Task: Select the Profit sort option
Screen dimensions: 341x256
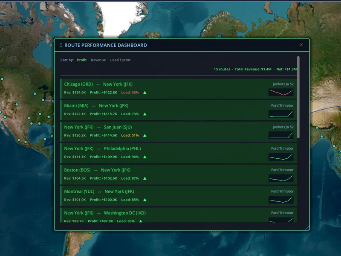Action: tap(81, 60)
